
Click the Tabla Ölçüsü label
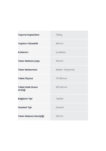click(x=25, y=78)
